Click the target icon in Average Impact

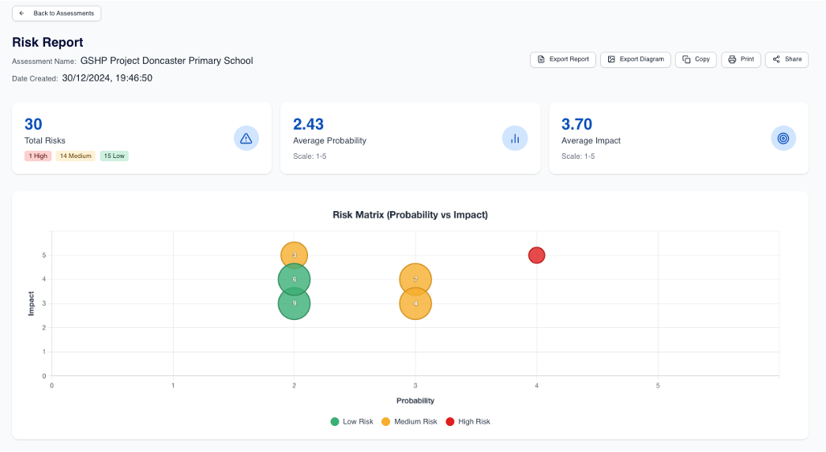point(783,138)
